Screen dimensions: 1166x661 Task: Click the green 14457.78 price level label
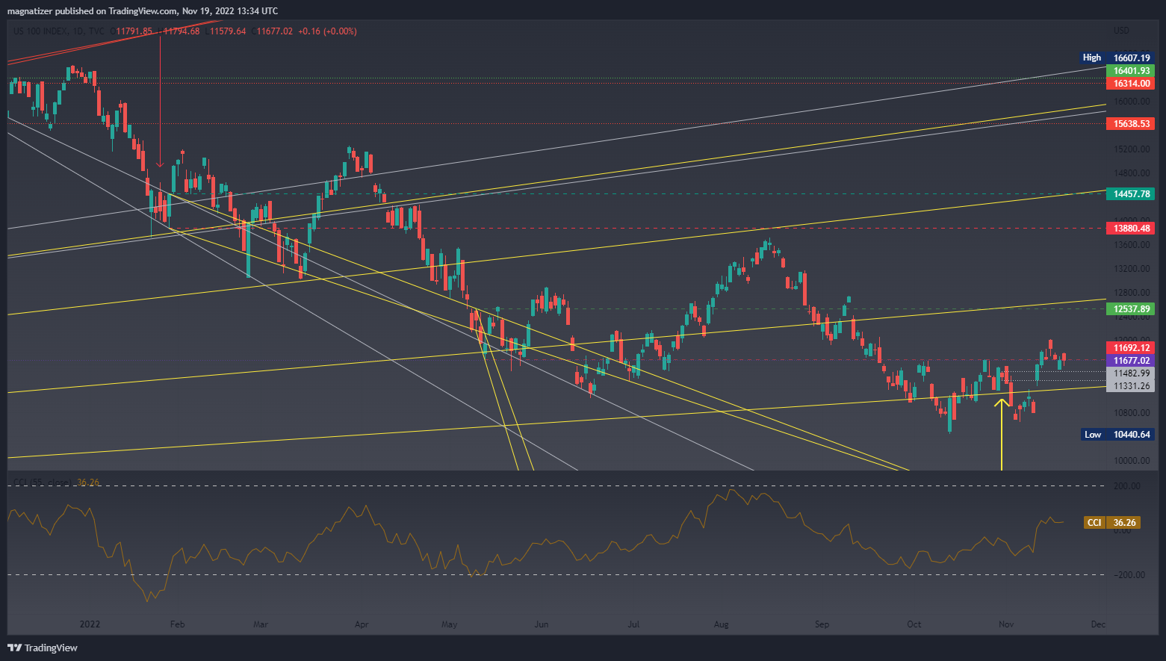point(1131,193)
